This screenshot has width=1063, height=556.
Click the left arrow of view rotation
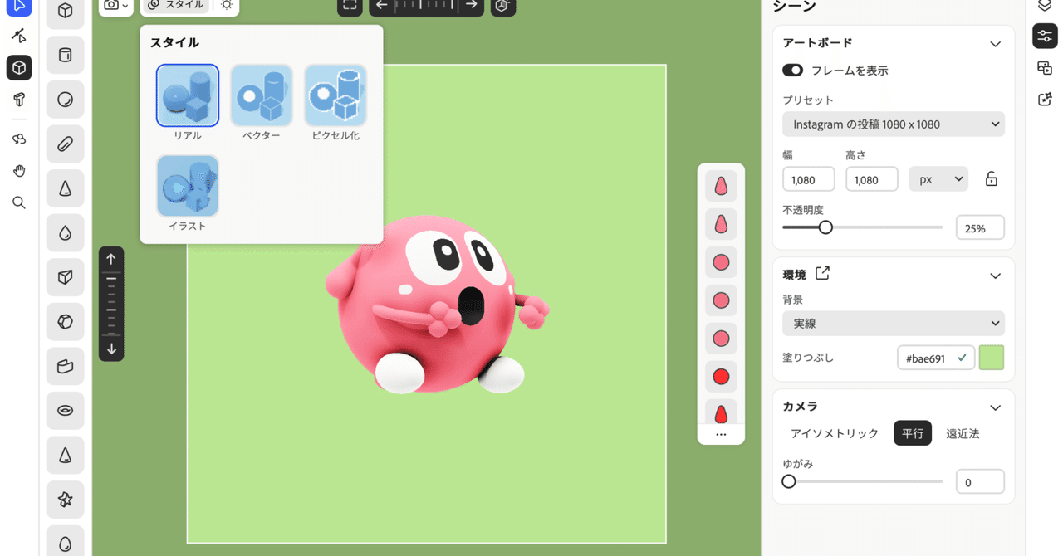point(382,5)
